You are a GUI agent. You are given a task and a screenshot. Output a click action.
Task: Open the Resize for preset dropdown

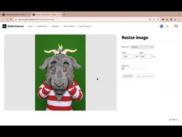click(x=142, y=47)
